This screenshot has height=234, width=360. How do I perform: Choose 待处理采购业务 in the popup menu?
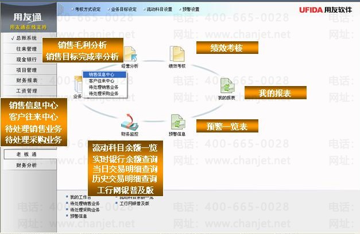104,93
